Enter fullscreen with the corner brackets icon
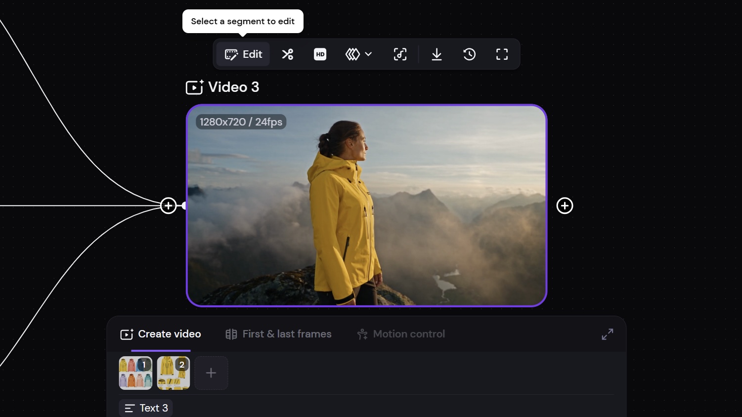Viewport: 742px width, 417px height. pyautogui.click(x=502, y=54)
